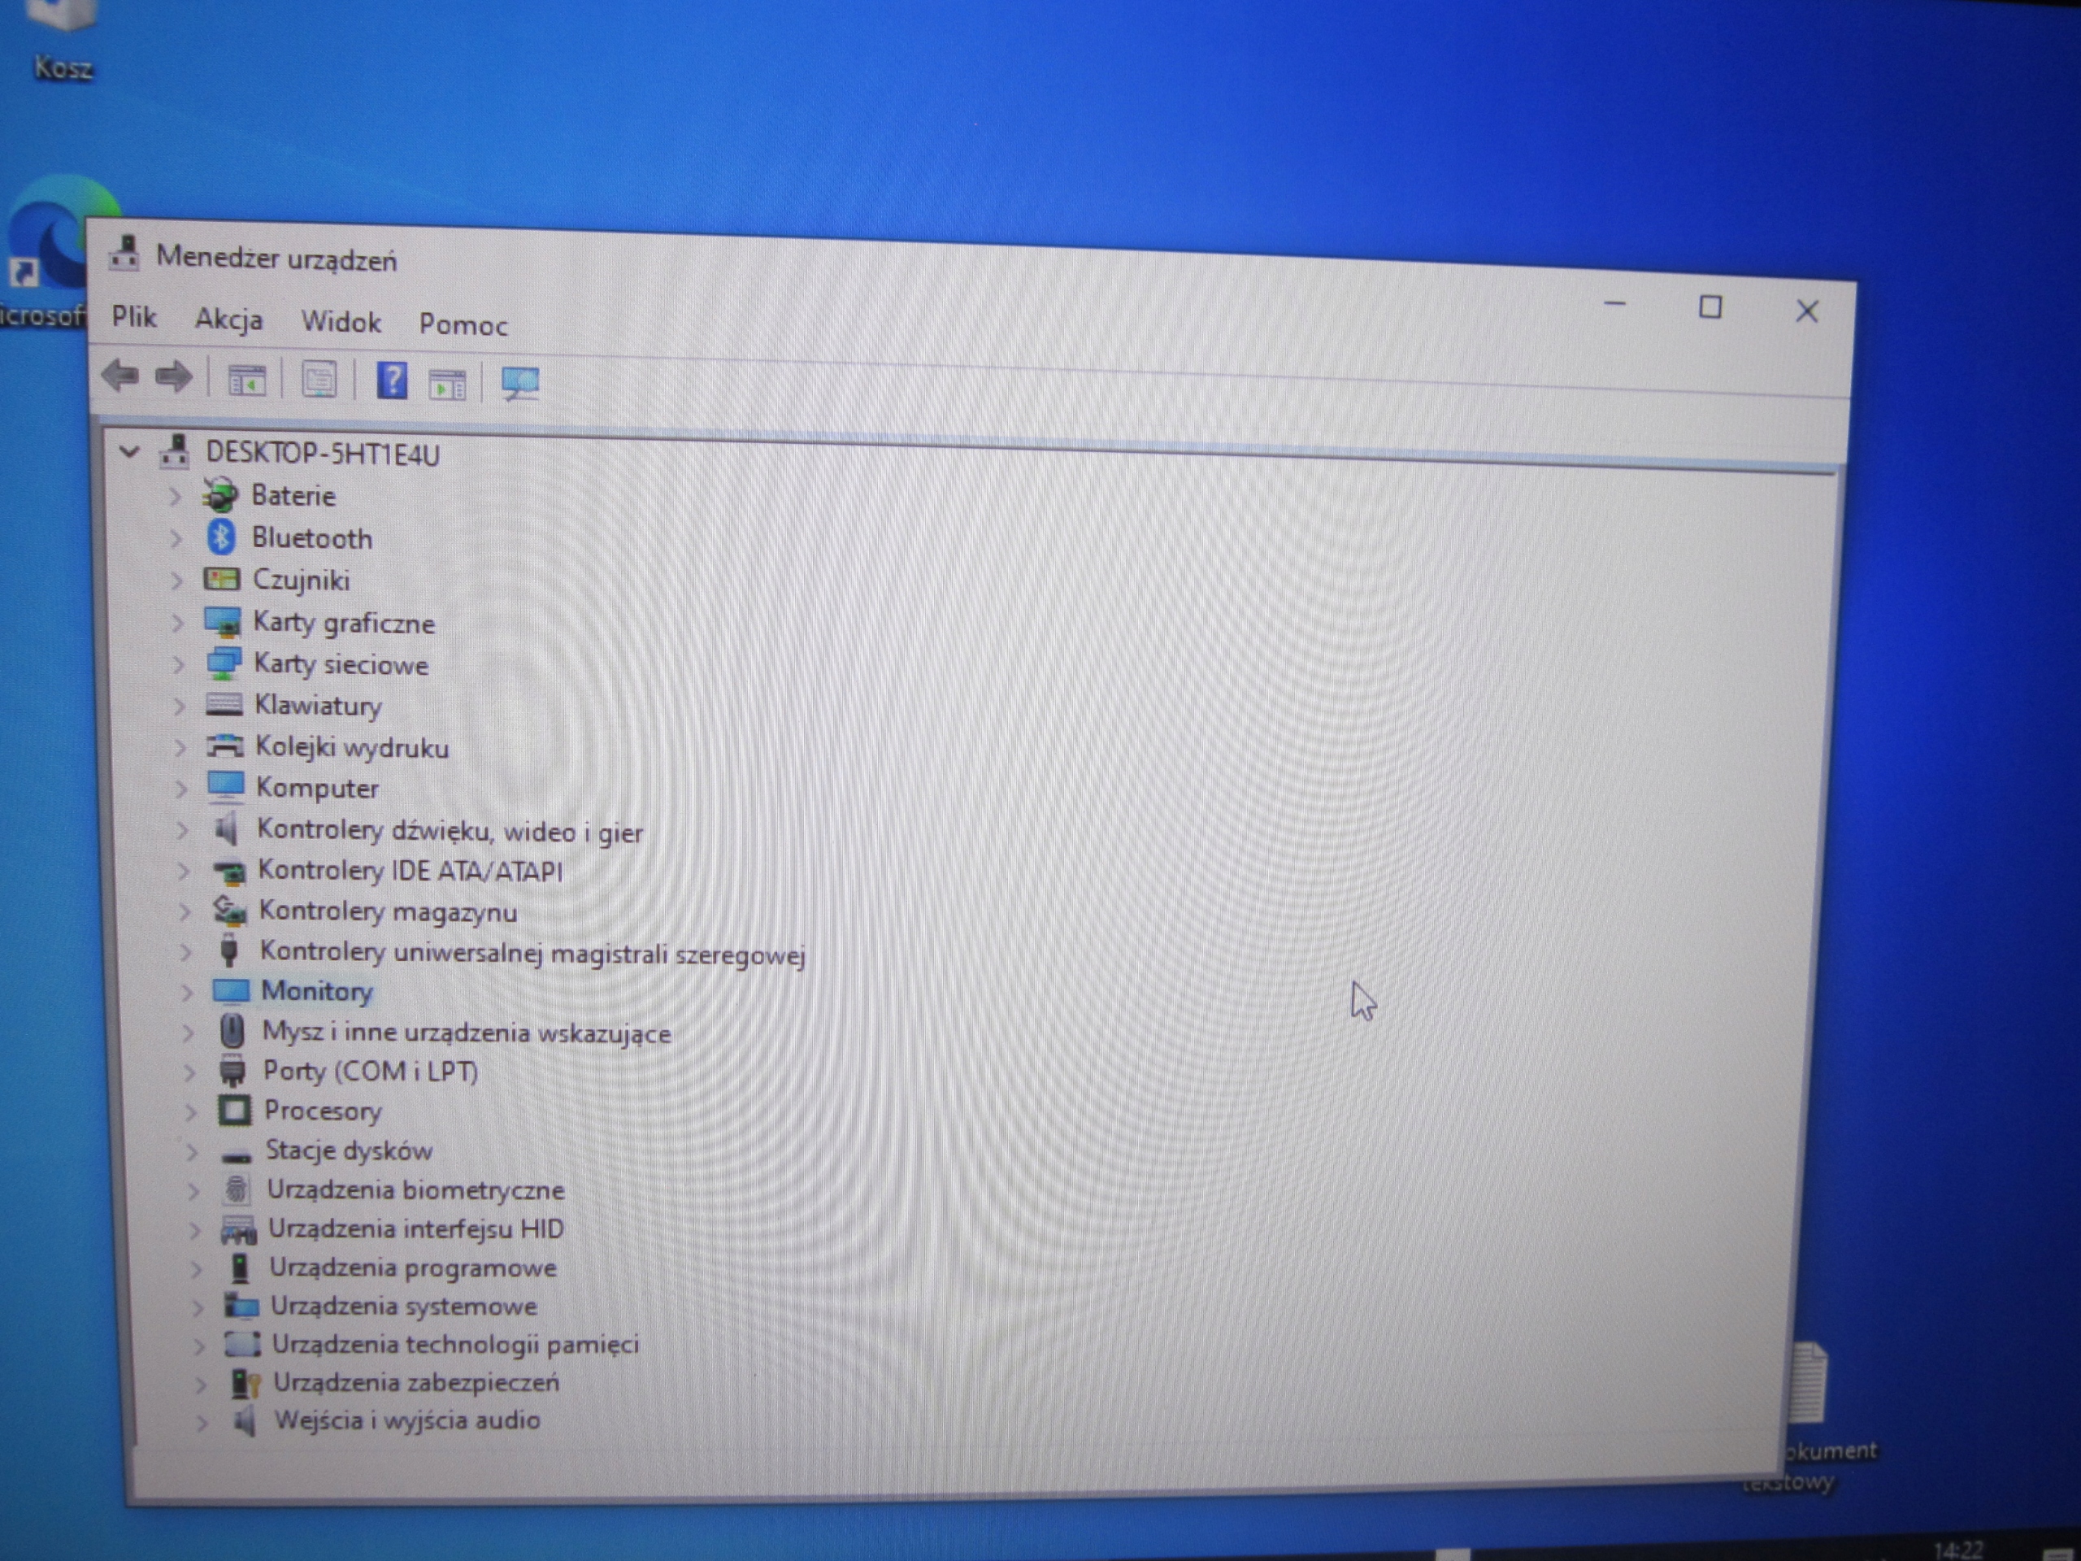Click the Porty (COM i LPT) icon
Screen dimensions: 2081x1561
click(232, 1071)
